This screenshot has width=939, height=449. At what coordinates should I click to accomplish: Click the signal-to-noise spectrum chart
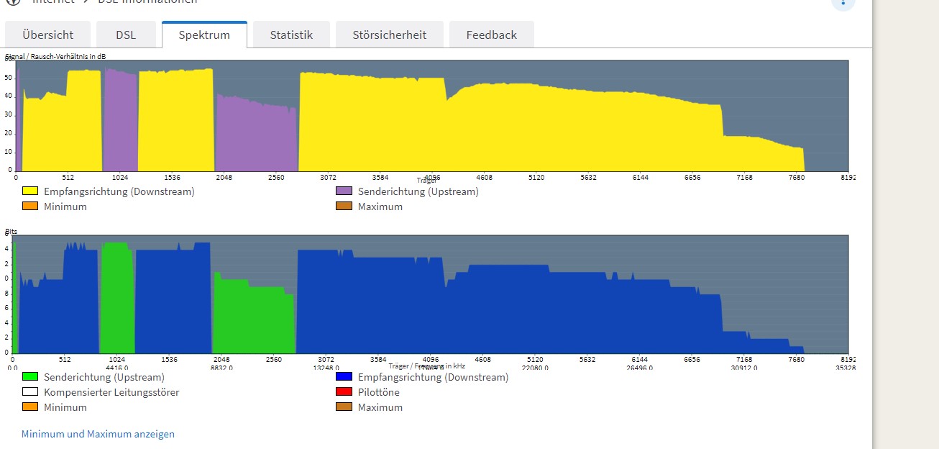pyautogui.click(x=431, y=116)
